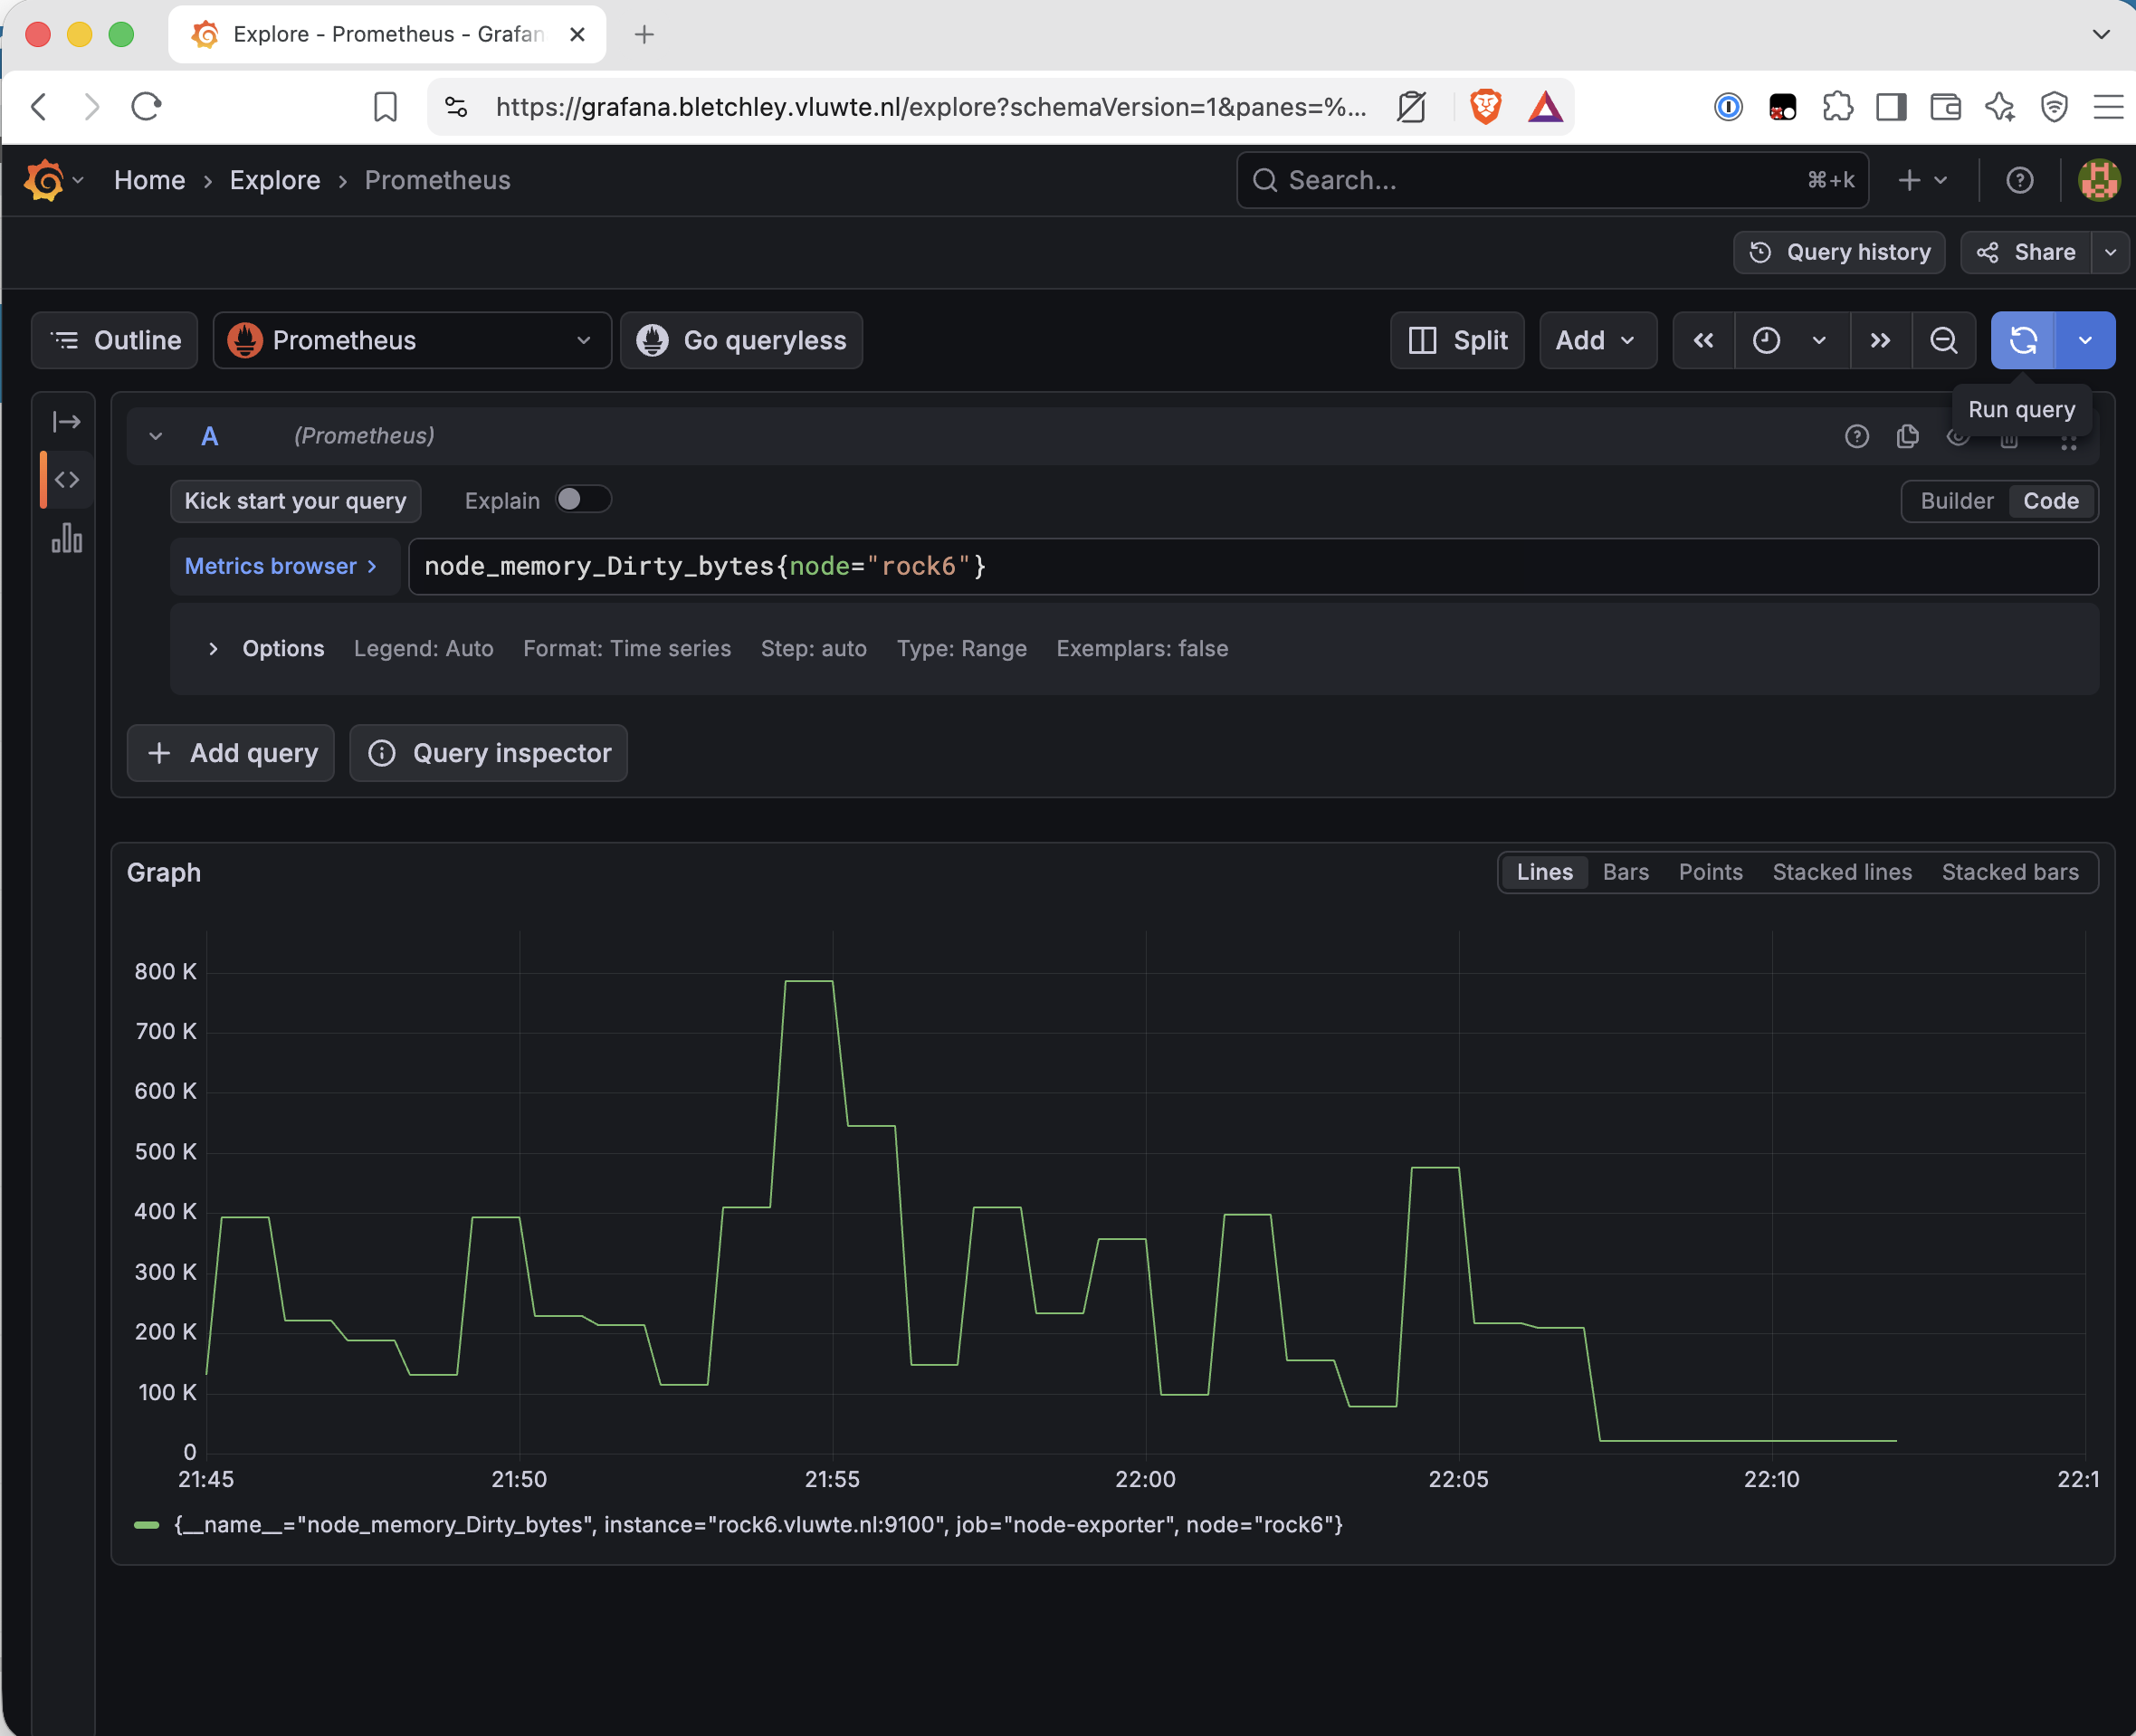Viewport: 2136px width, 1736px height.
Task: Open the Query inspector
Action: pyautogui.click(x=488, y=753)
